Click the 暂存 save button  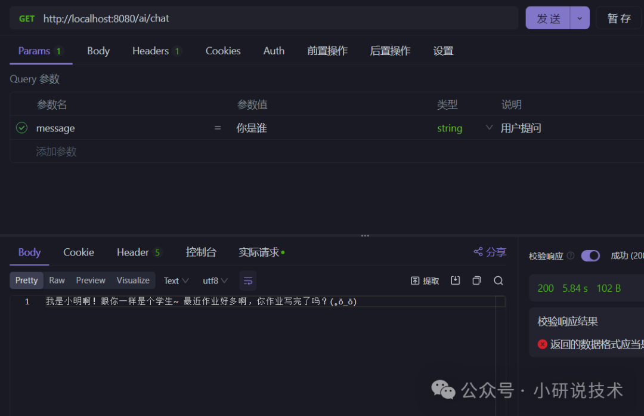point(618,18)
